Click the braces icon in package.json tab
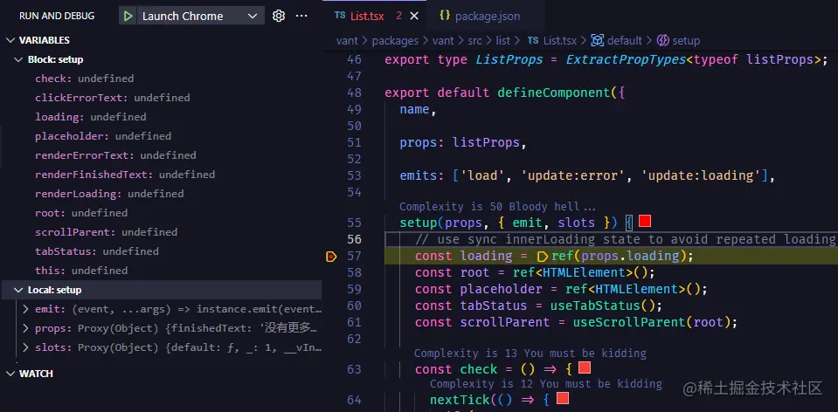The image size is (838, 412). coord(445,16)
